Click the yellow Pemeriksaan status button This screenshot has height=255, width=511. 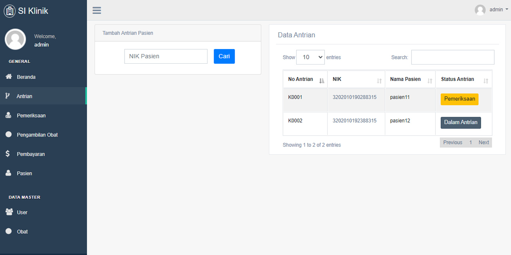tap(459, 99)
